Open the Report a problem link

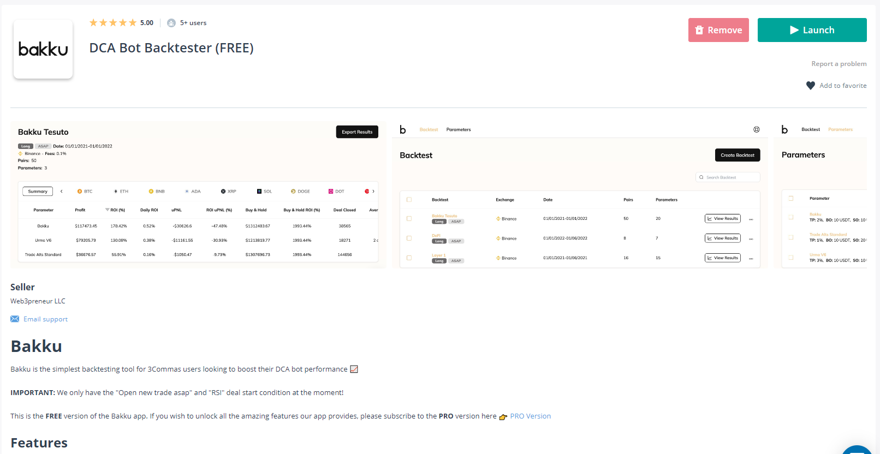click(x=839, y=64)
